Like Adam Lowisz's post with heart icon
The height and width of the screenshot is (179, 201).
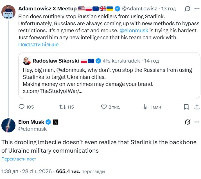pyautogui.click(x=104, y=107)
